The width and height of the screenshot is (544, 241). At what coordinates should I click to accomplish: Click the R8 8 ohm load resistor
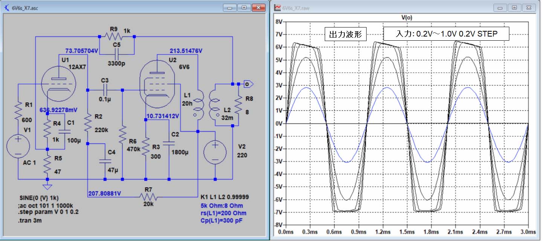(238, 106)
